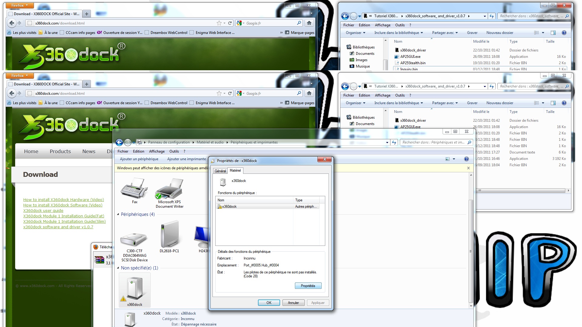Switch to the Général tab
This screenshot has width=582, height=327.
(220, 171)
